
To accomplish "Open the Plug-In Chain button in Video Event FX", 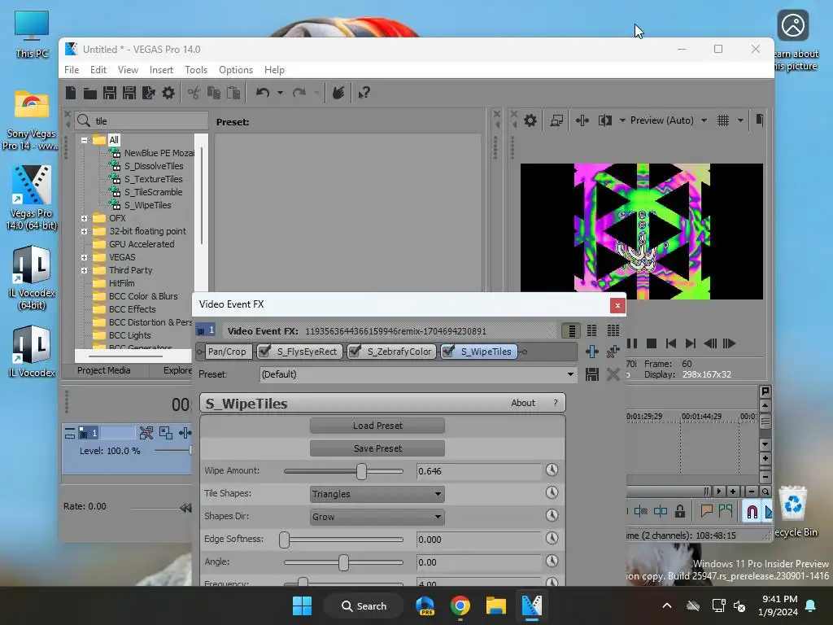I will 592,352.
